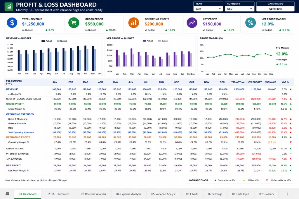This screenshot has height=199, width=299.
Task: Click the OPERATING EXPENSES section label
Action: tap(20, 114)
